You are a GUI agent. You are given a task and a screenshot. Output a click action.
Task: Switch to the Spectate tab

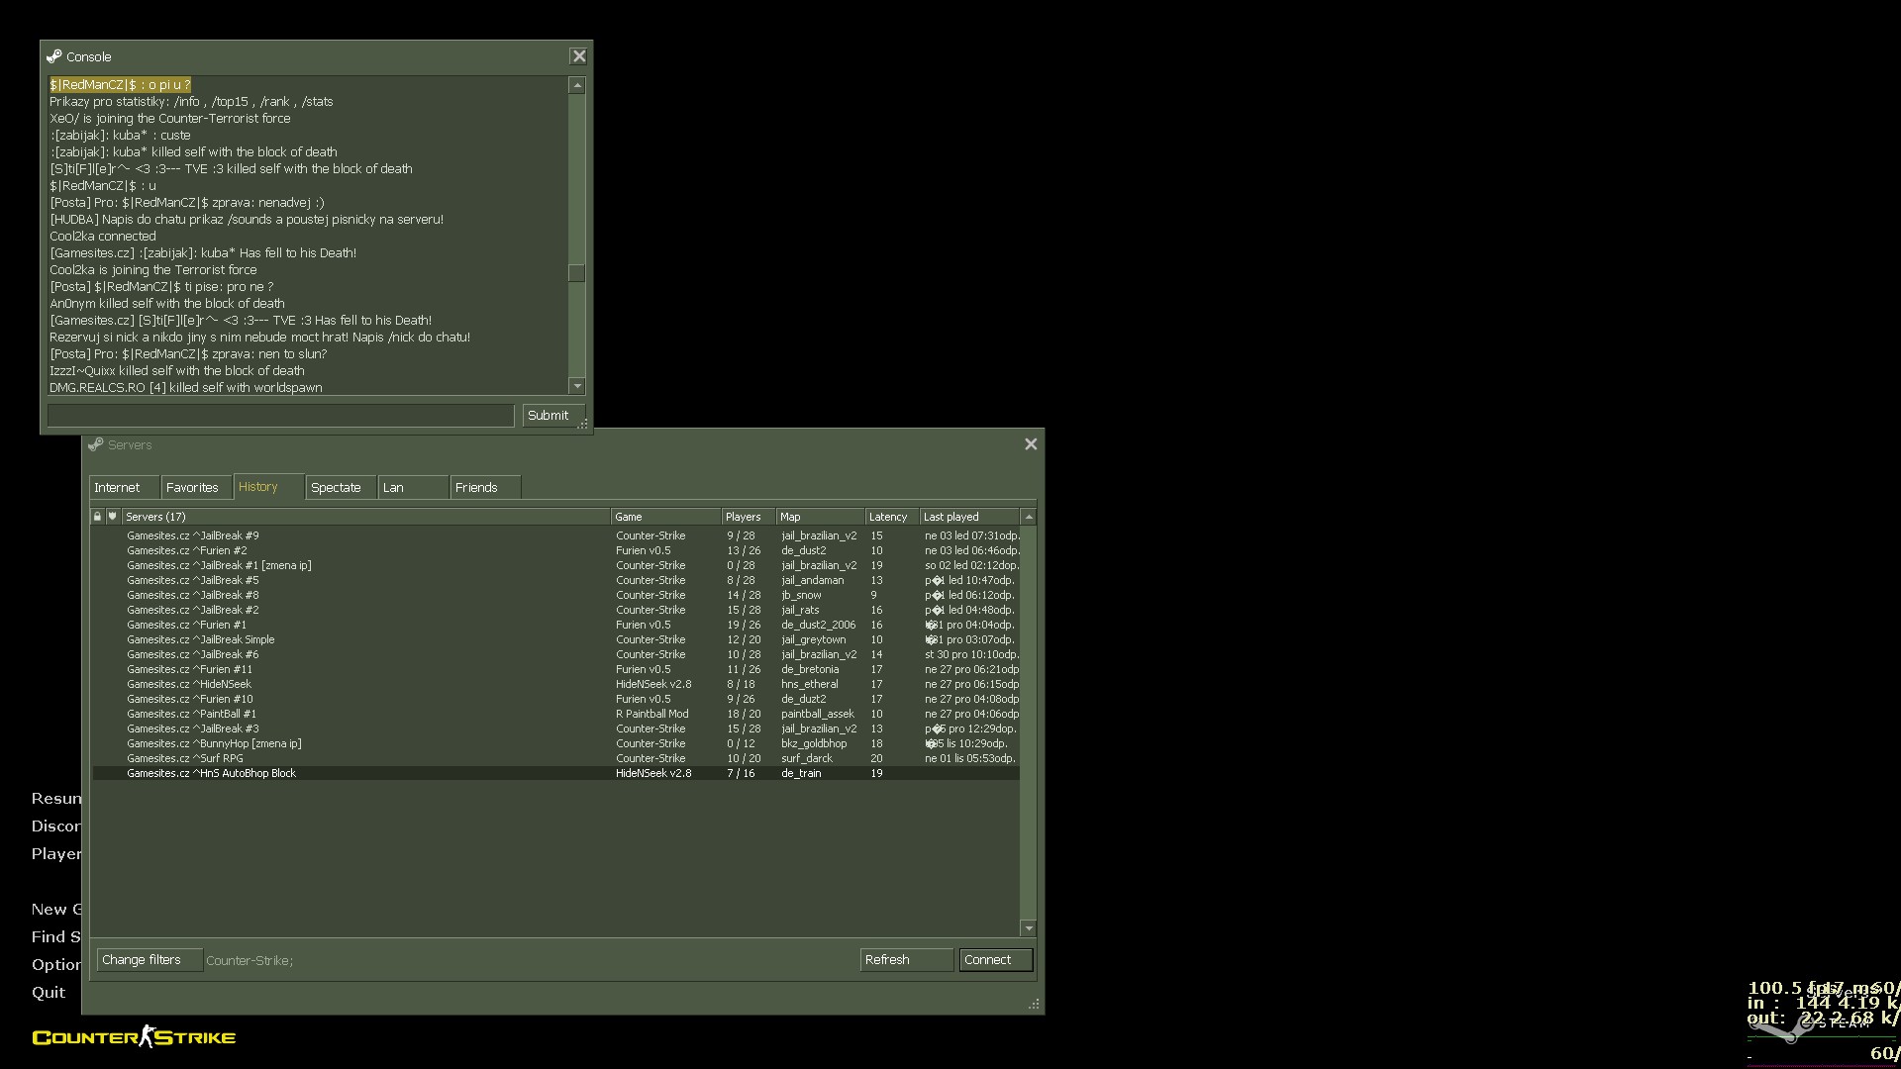coord(341,487)
